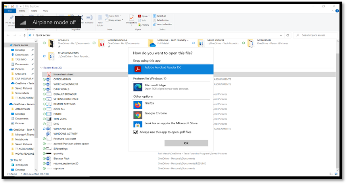The height and width of the screenshot is (184, 347).
Task: Open Downloads in the navigation pane
Action: (x=22, y=55)
